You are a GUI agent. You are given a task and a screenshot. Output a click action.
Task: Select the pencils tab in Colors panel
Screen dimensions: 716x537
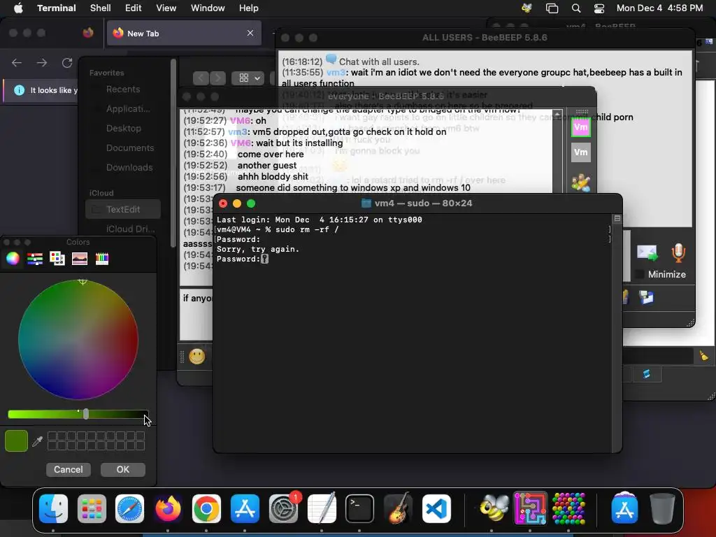point(102,259)
